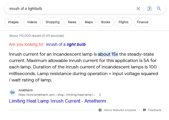Click the Feedback text link
The width and height of the screenshot is (169, 120).
(x=154, y=110)
